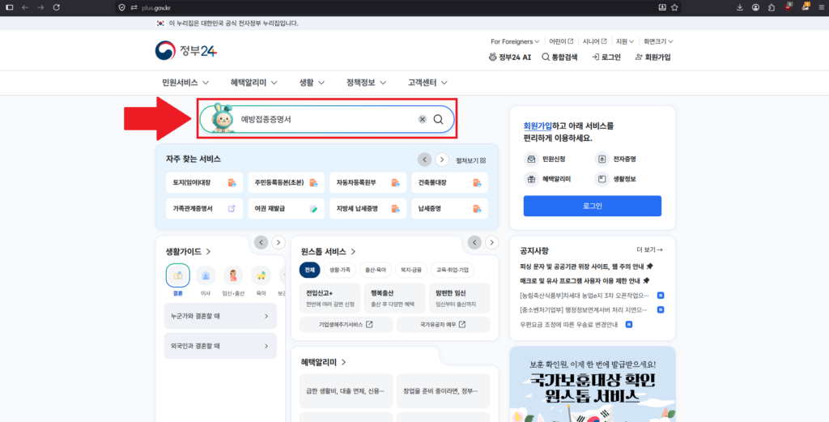829x422 pixels.
Task: Open 전입신고+ card
Action: (330, 298)
